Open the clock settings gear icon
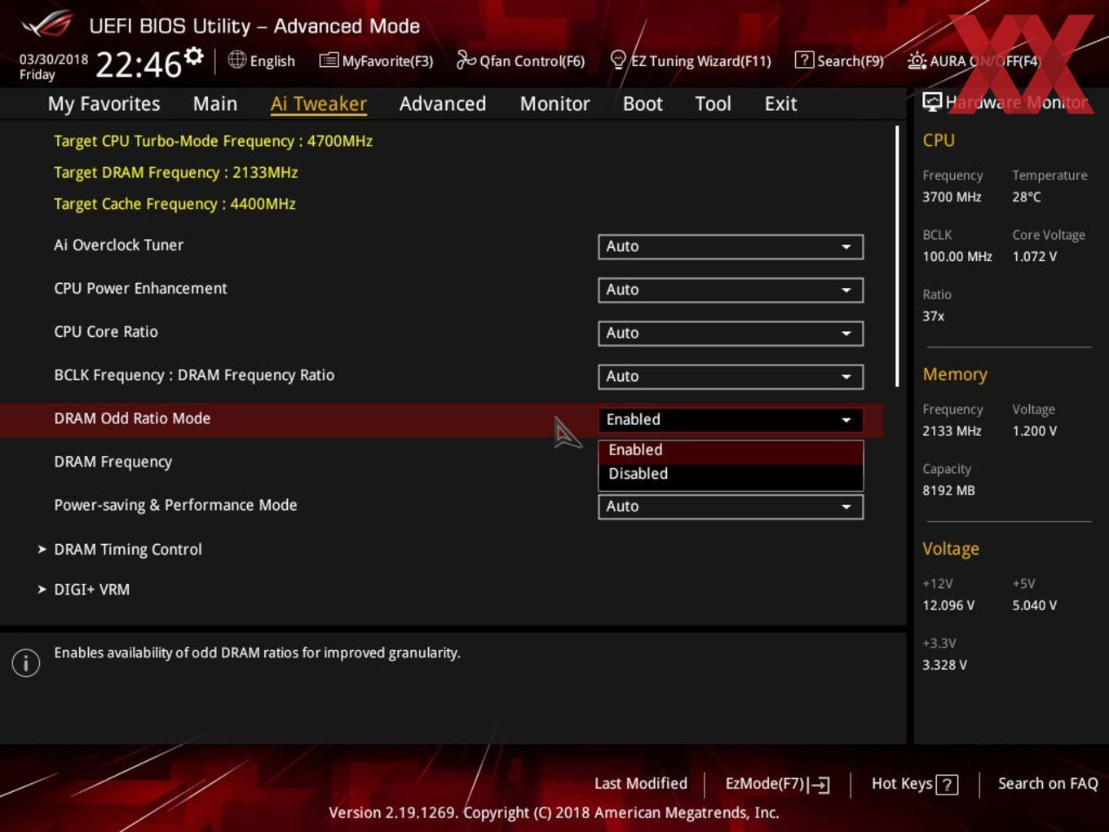The image size is (1109, 832). point(194,56)
